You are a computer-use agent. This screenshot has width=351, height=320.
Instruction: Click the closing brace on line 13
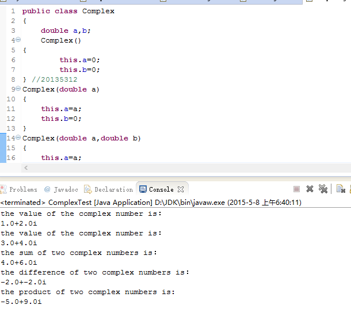[x=25, y=128]
